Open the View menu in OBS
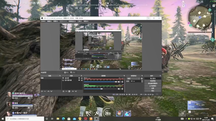Viewport: 216px width, 121px height. click(x=56, y=21)
